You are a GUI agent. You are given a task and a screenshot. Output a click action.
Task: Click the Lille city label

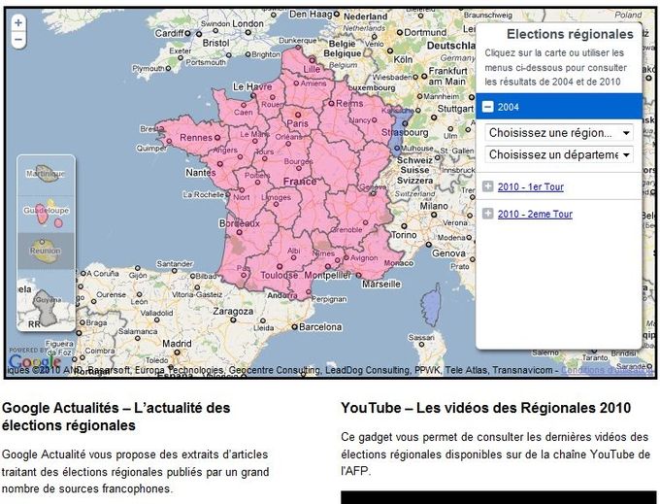312,69
